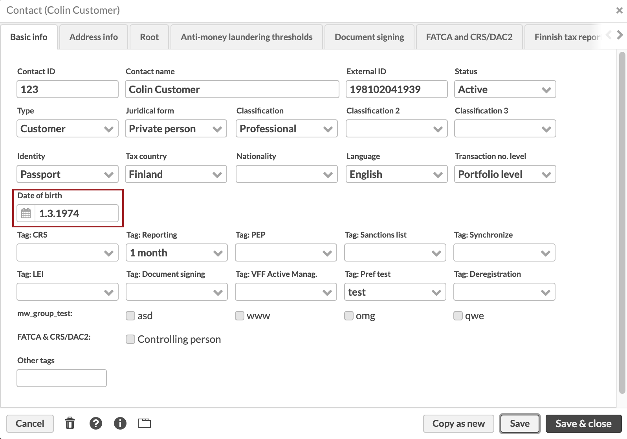Click the Save & close button

click(x=583, y=423)
